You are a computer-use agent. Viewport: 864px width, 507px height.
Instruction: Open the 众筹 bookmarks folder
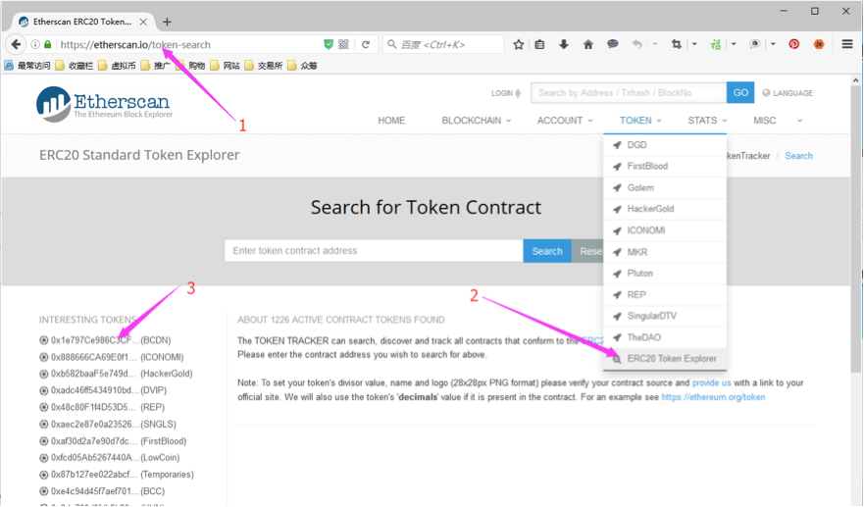(302, 66)
